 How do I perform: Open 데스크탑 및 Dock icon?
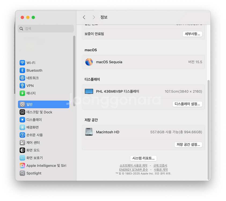point(22,112)
